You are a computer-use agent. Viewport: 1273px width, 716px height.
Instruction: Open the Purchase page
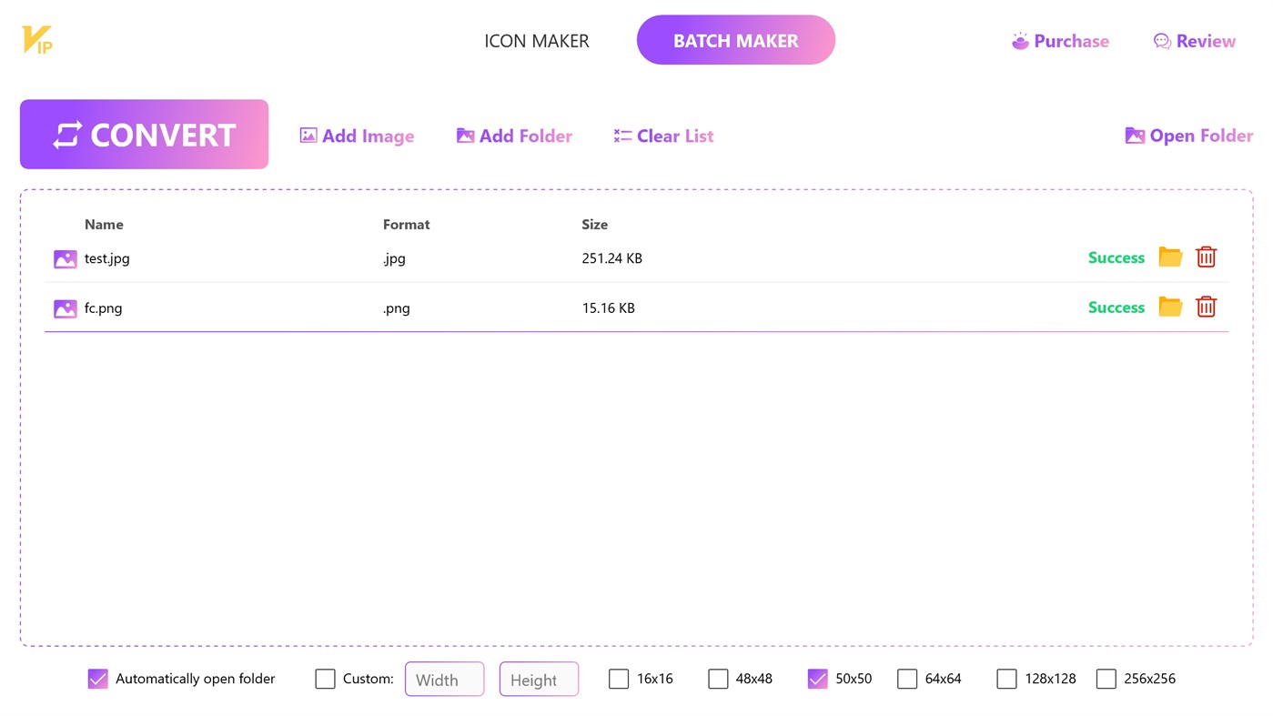click(1060, 40)
